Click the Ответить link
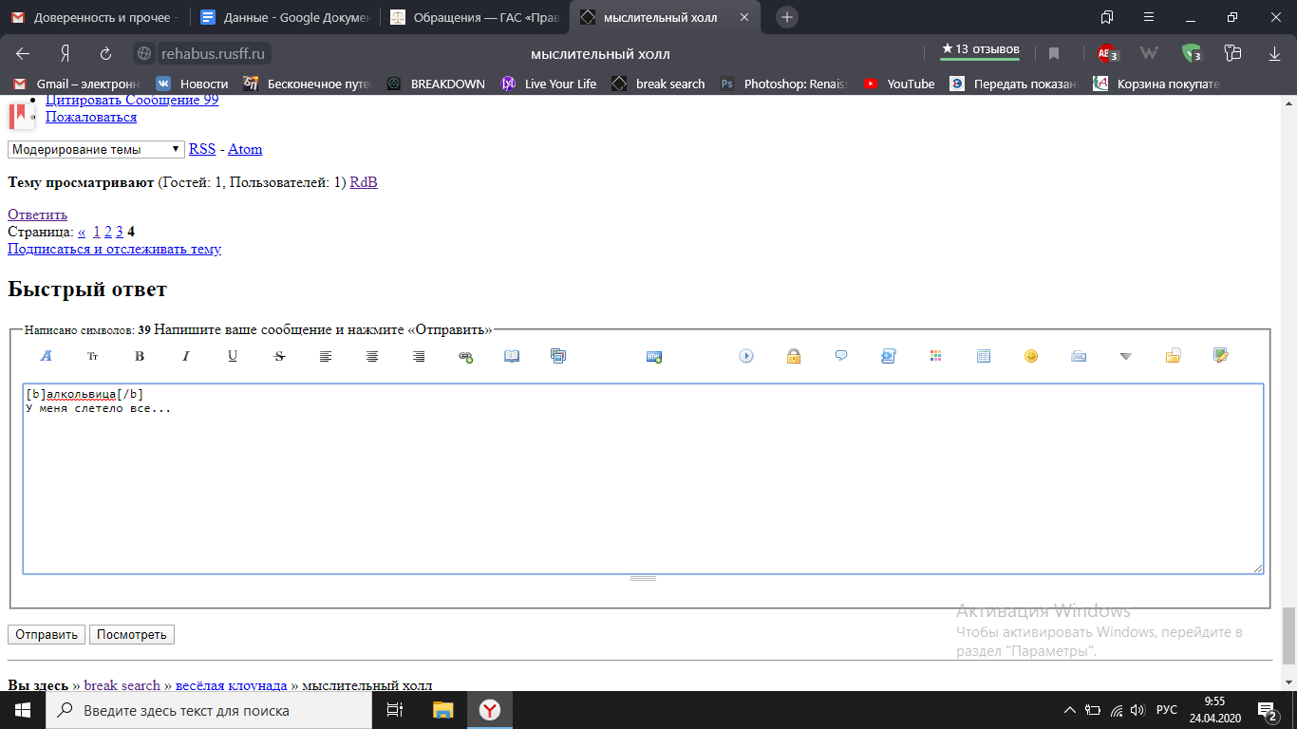Image resolution: width=1297 pixels, height=729 pixels. click(x=37, y=215)
